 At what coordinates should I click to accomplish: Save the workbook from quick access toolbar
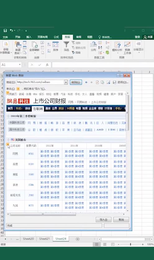(x=5, y=30)
